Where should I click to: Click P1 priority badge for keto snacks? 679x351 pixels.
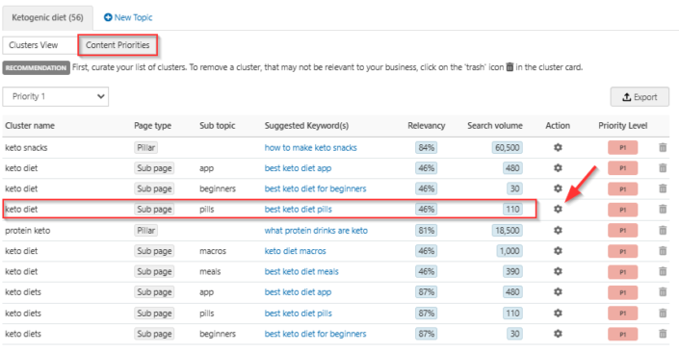(623, 147)
